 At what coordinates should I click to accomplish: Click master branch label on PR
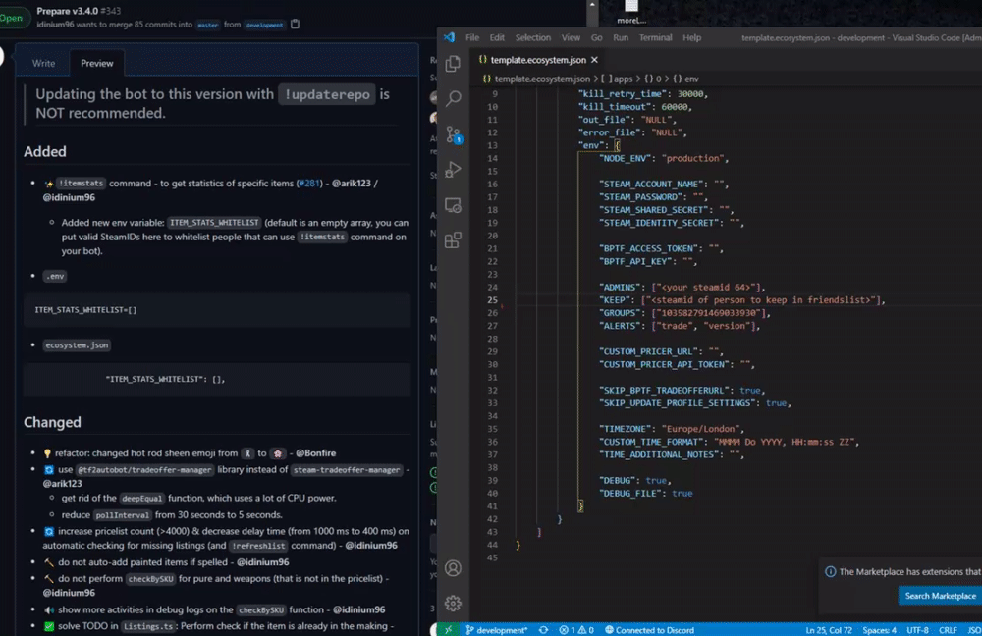pos(207,26)
